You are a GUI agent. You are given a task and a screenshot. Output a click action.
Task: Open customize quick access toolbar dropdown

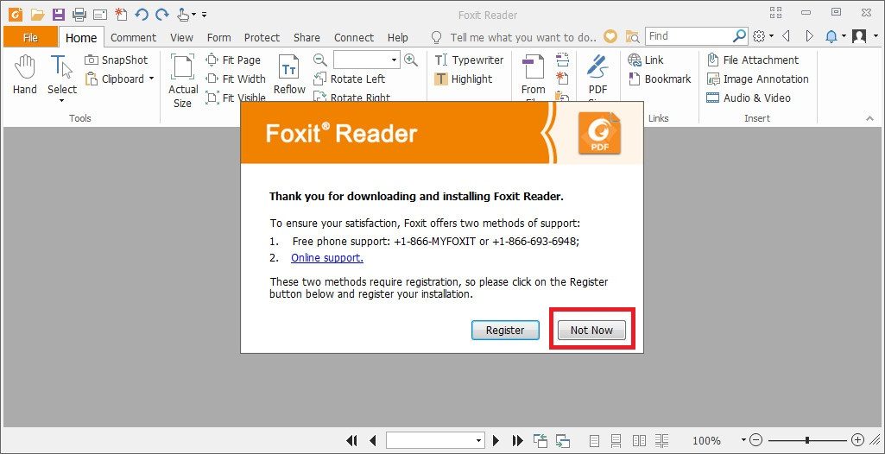[x=205, y=15]
